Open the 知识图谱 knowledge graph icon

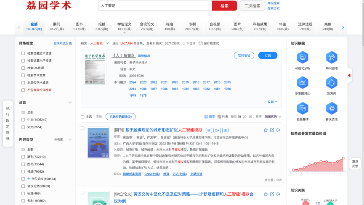[332, 57]
